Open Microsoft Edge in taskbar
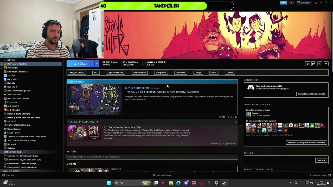This screenshot has height=187, width=333. [x=178, y=183]
